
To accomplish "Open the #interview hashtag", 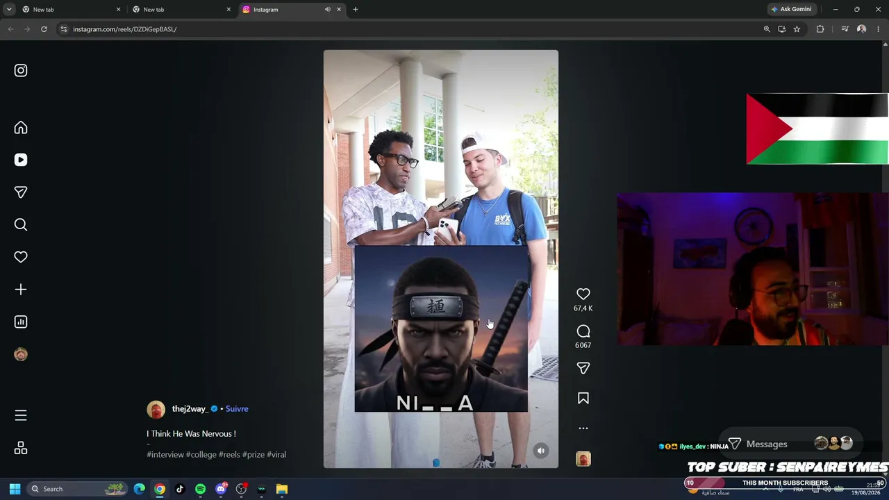I will (x=165, y=455).
